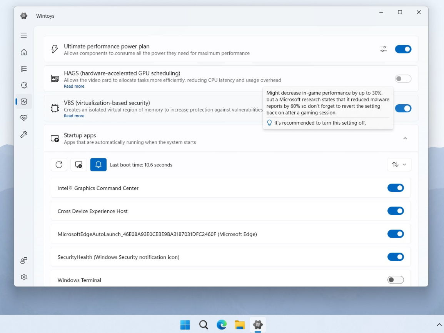Open the Apps list sidebar icon
This screenshot has width=444, height=333.
point(24,68)
